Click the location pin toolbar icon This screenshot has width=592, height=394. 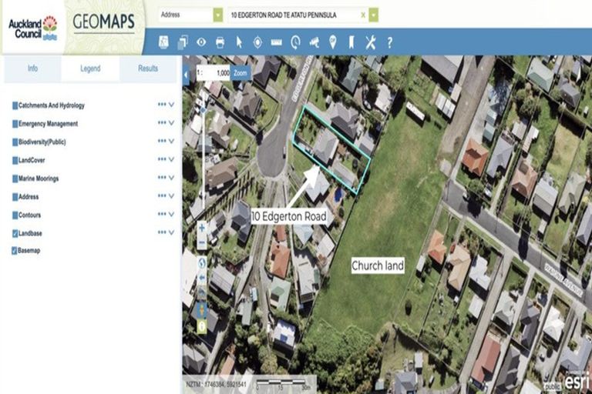click(333, 42)
